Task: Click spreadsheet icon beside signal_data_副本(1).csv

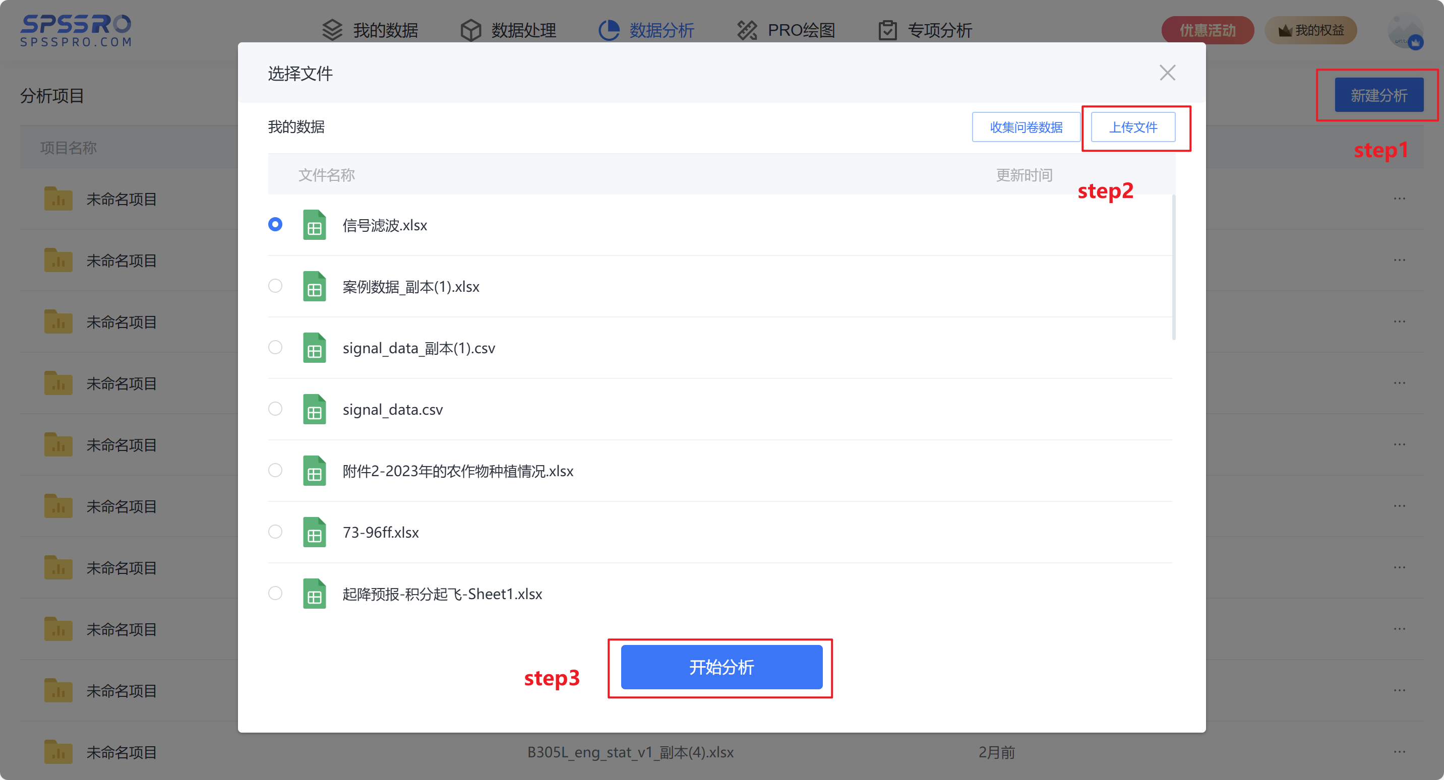Action: [x=315, y=348]
